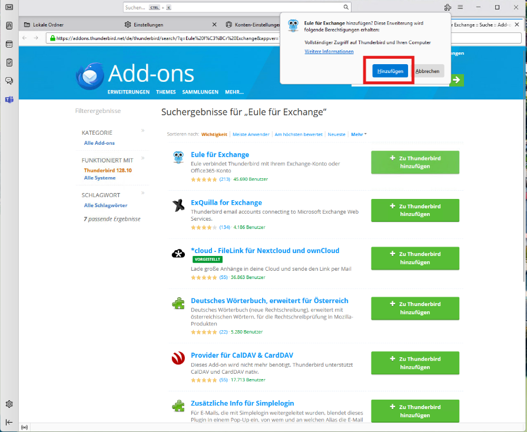Confirm installation with Hinzufügen button

tap(390, 71)
